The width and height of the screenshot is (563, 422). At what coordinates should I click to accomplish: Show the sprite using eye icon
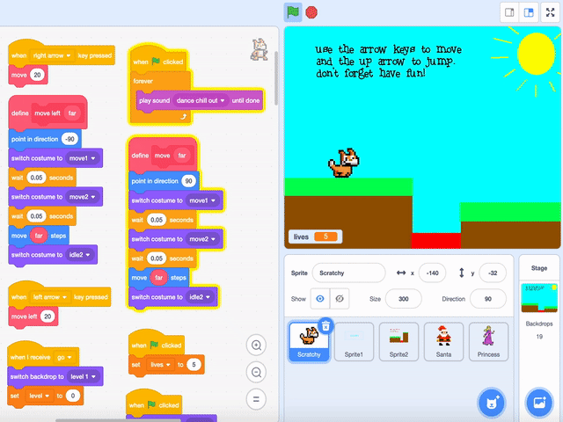(x=320, y=299)
